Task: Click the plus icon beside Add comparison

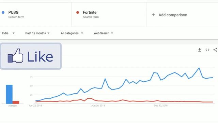Action: click(x=153, y=15)
